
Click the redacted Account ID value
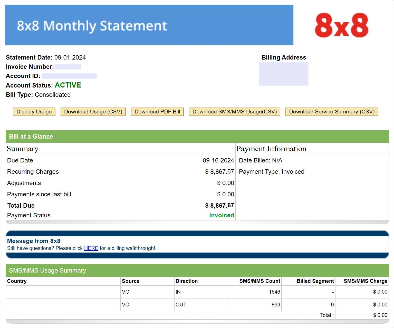[x=69, y=76]
